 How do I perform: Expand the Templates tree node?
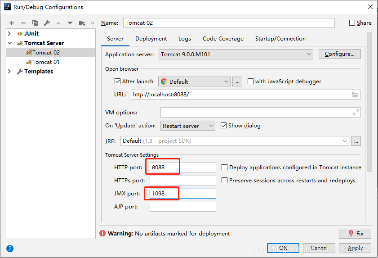[x=9, y=71]
